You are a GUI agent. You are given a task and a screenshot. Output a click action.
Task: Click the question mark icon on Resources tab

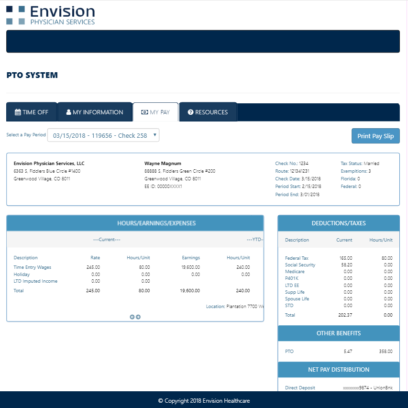190,112
